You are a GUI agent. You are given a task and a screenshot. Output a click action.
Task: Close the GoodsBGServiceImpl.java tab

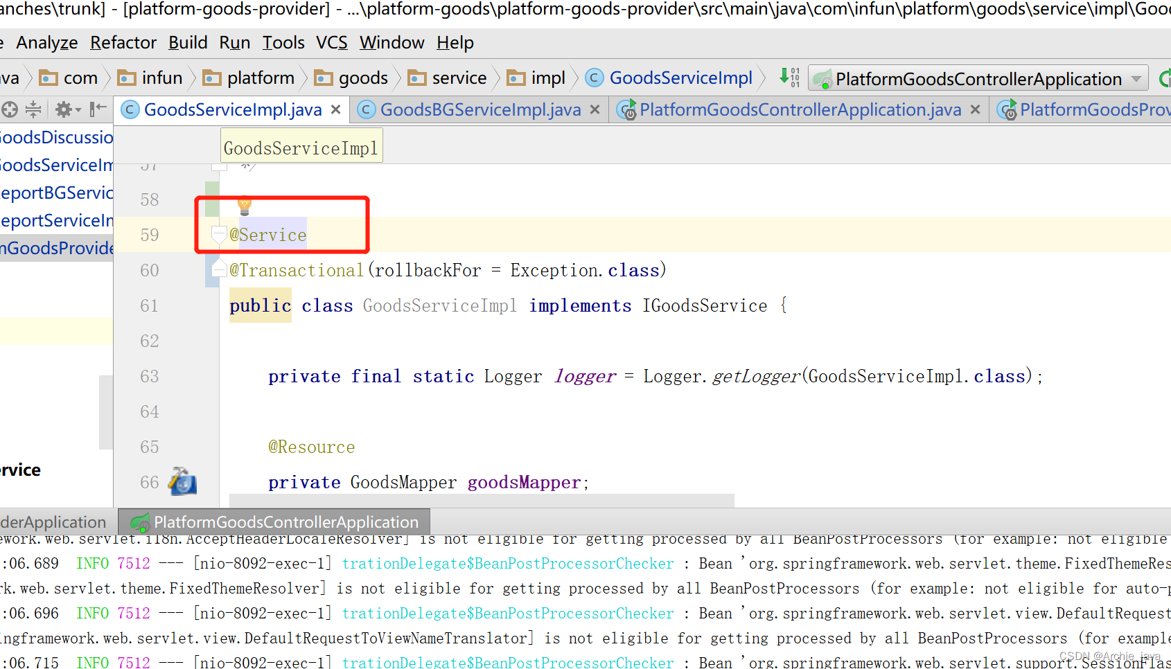click(595, 109)
